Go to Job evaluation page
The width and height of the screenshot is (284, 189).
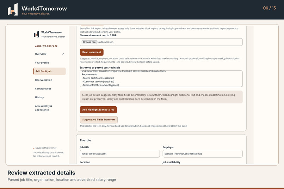49,80
